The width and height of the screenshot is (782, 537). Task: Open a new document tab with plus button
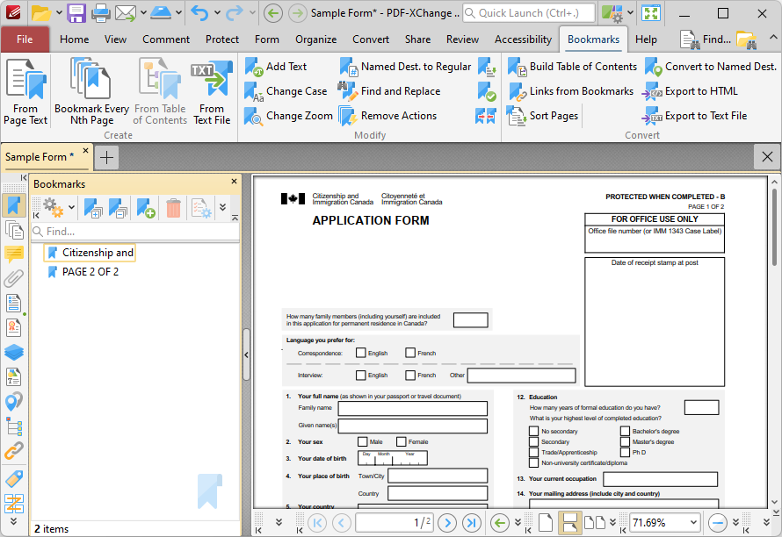tap(106, 157)
